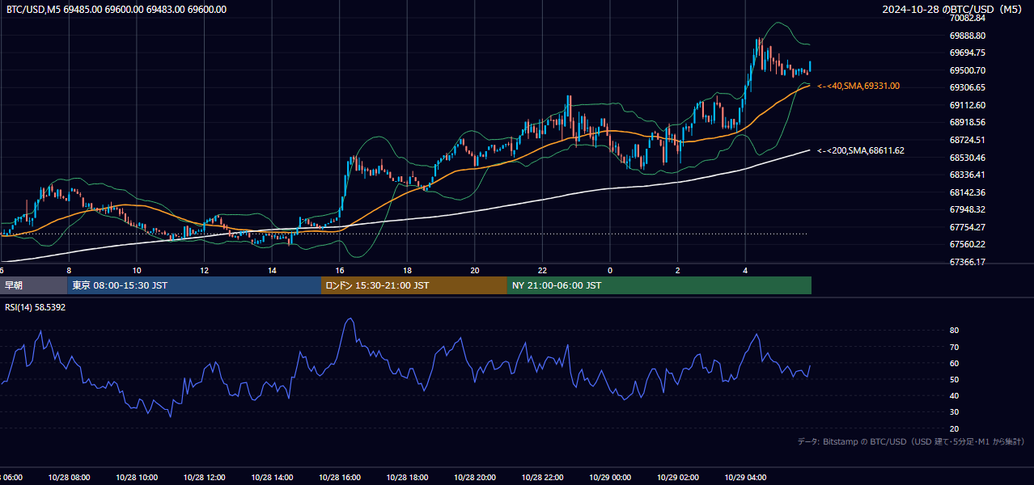Screen dimensions: 1034x485
Task: Click the '10/28 10:00' date label
Action: (x=137, y=477)
